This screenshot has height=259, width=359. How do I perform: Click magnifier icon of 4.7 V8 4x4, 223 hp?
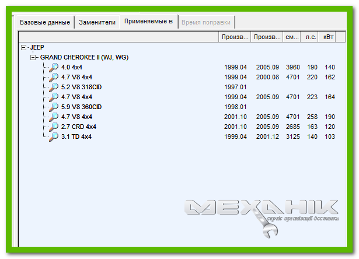(x=54, y=97)
